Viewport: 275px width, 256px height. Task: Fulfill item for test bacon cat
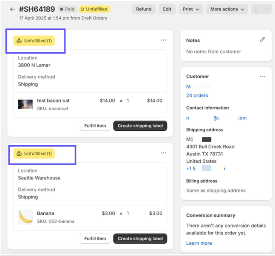95,126
